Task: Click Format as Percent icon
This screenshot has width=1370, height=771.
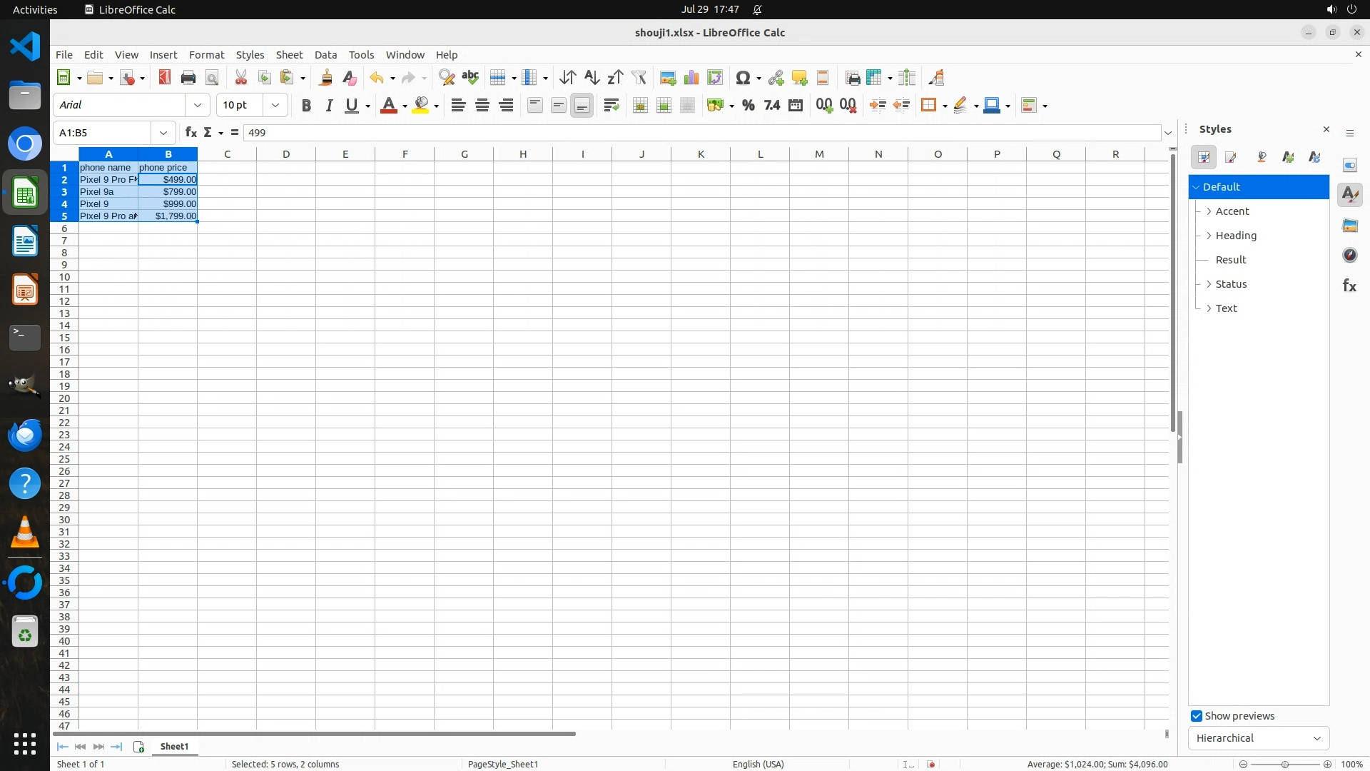Action: coord(748,106)
